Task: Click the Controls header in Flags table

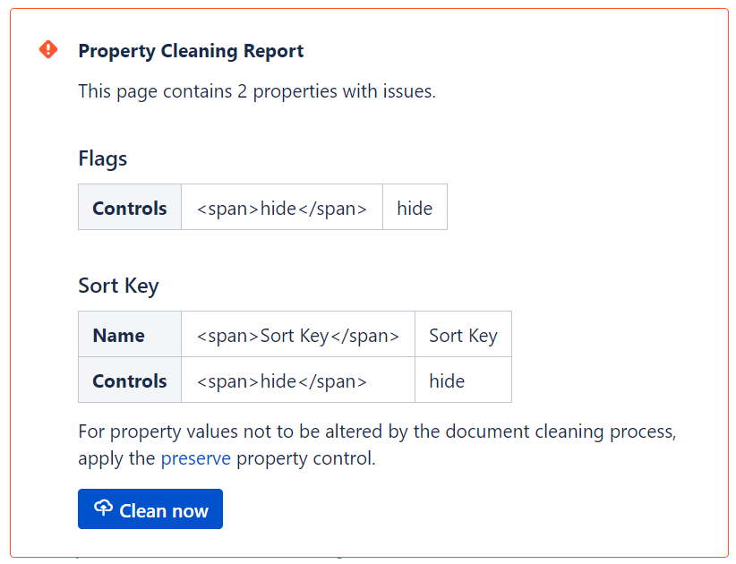Action: click(x=130, y=208)
